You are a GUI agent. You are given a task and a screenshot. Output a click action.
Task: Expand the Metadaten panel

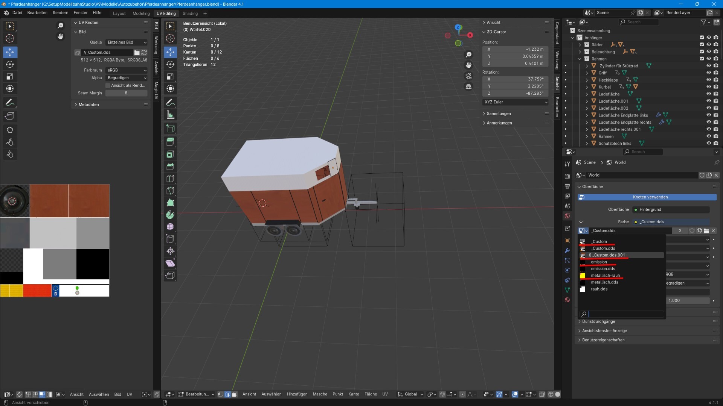coord(89,105)
